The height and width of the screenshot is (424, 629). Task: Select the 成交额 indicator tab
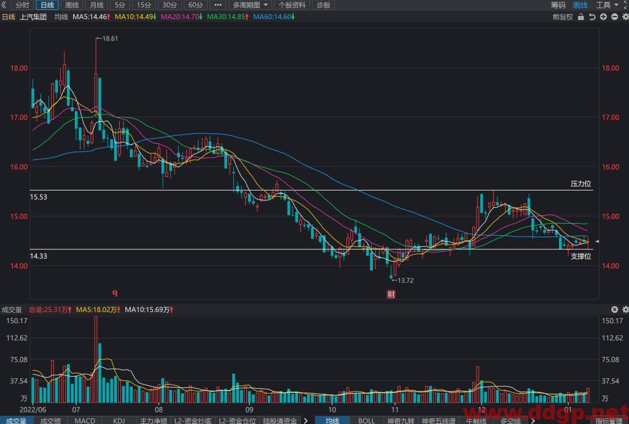pyautogui.click(x=50, y=420)
